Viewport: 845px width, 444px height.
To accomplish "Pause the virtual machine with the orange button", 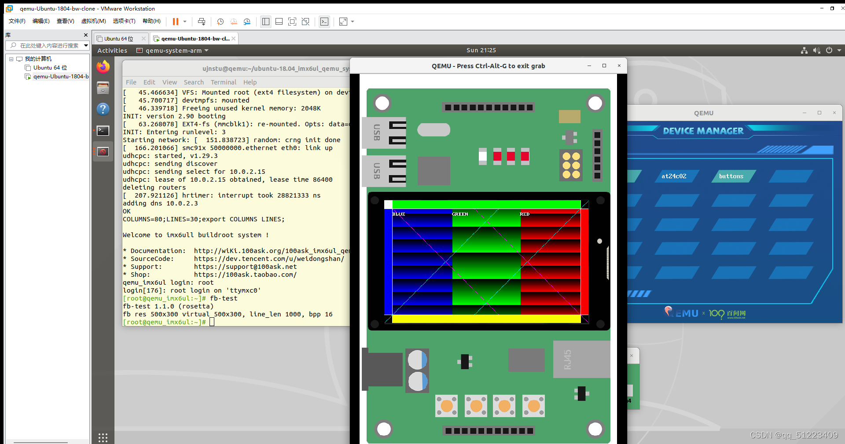I will (176, 22).
